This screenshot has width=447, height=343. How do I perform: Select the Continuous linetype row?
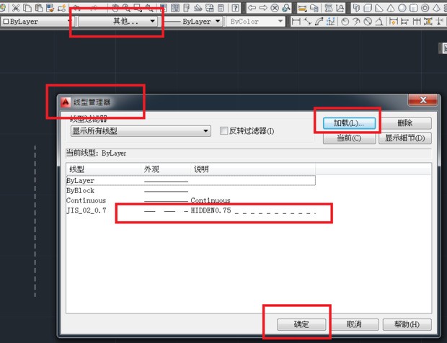click(191, 200)
